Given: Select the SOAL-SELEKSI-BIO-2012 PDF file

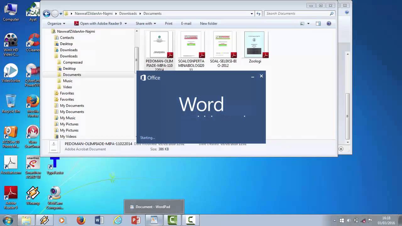Looking at the screenshot, I should tap(223, 50).
